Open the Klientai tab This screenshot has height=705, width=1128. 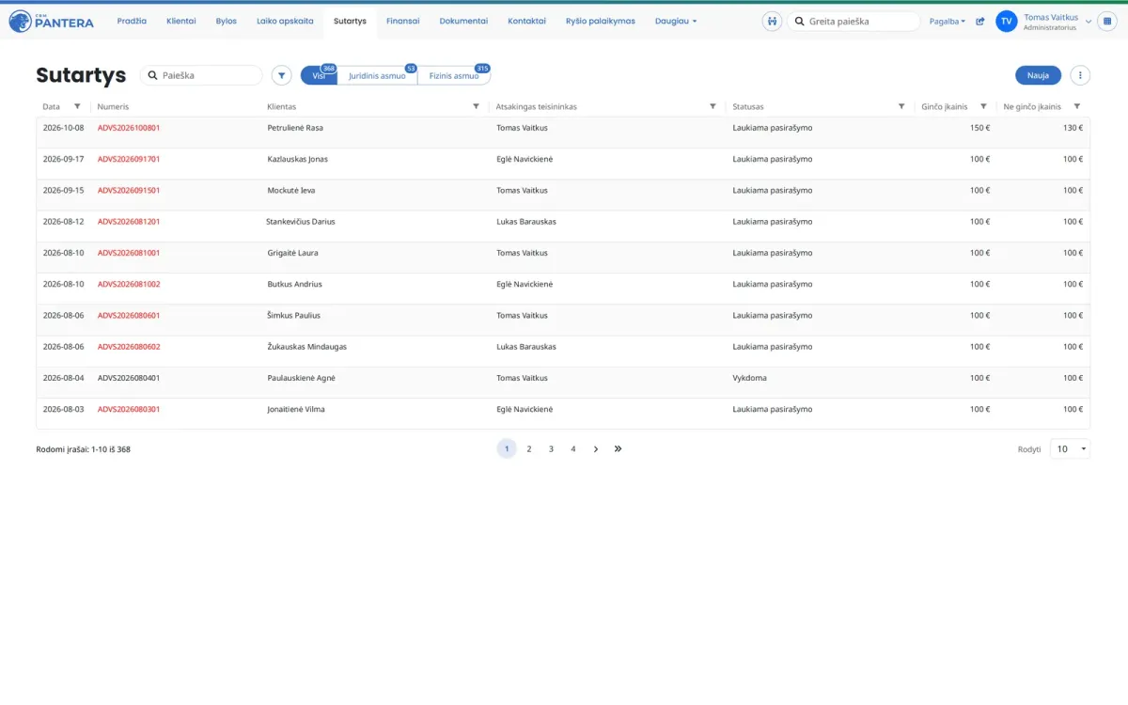point(181,21)
